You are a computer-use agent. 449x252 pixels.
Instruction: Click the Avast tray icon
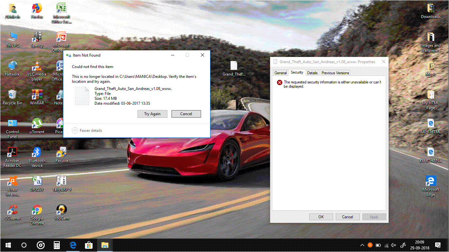(x=370, y=245)
